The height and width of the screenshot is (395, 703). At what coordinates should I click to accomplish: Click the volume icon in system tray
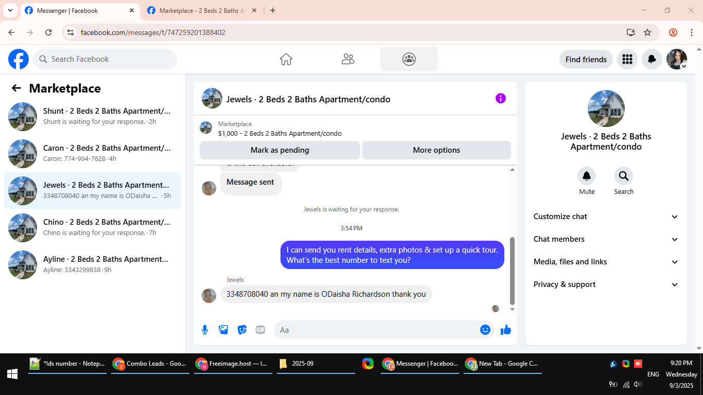coord(638,384)
